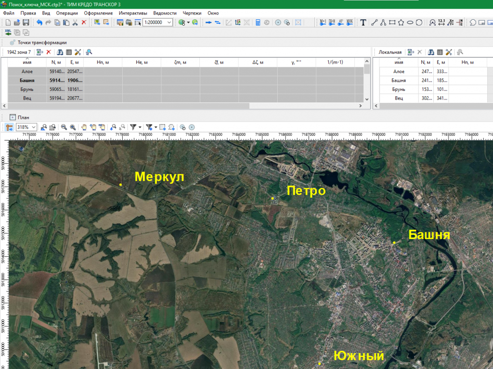Open the Операции menu
493x369 pixels.
click(x=66, y=13)
